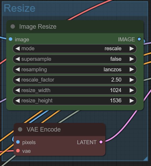151x166 pixels.
Task: Open the mode rescale dropdown
Action: [75, 49]
